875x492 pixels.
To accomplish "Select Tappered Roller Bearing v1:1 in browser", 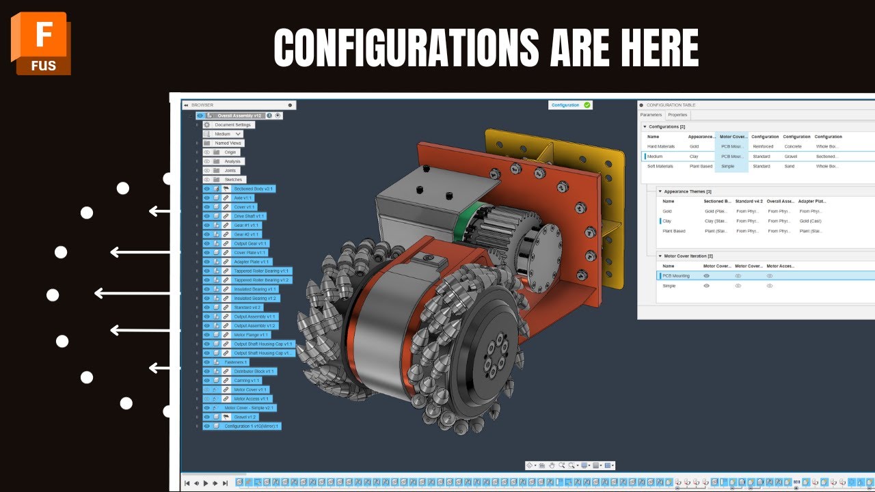I will [x=247, y=271].
